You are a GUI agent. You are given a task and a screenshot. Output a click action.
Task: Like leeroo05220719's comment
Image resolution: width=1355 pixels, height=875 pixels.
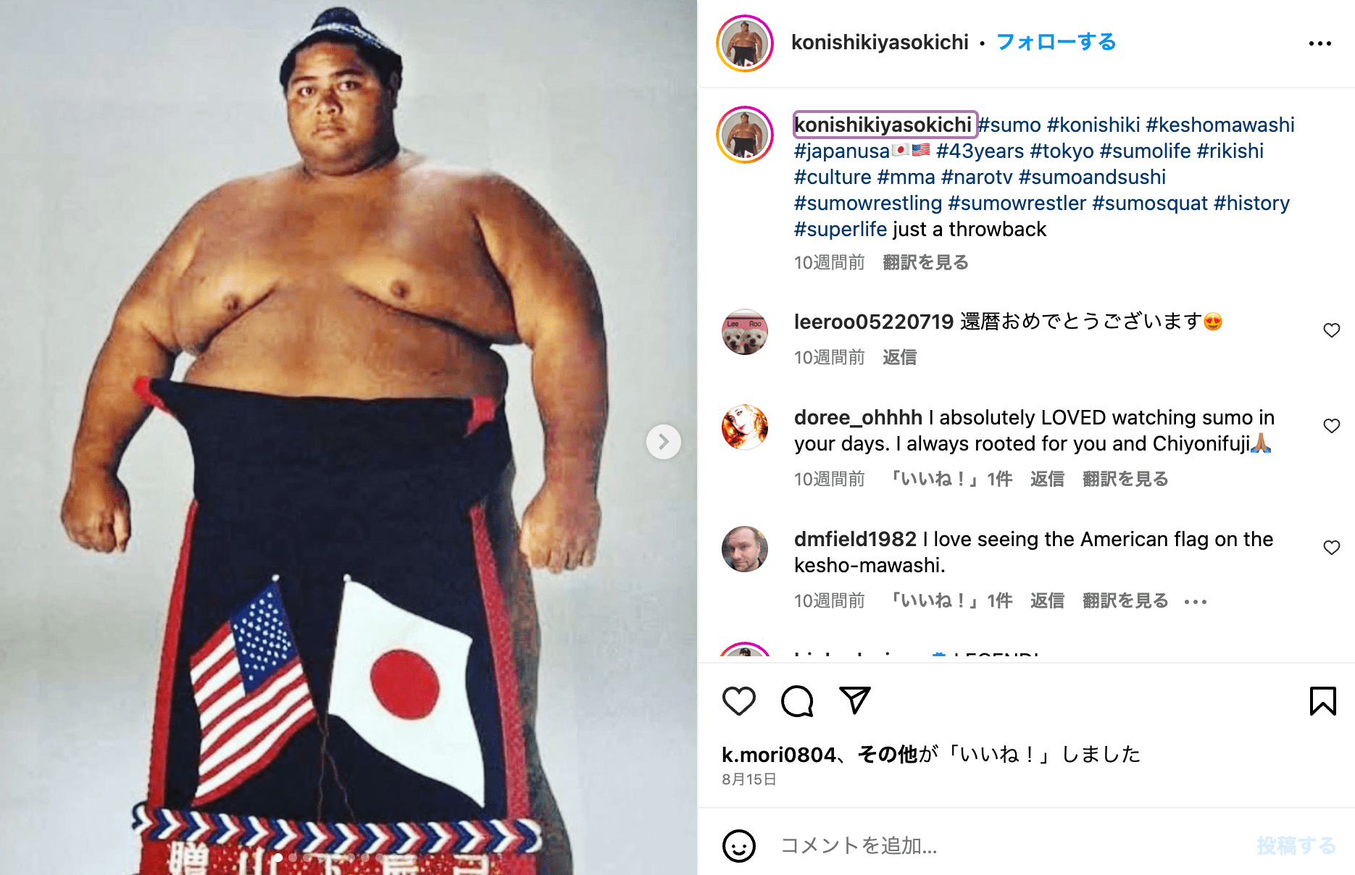[1332, 330]
